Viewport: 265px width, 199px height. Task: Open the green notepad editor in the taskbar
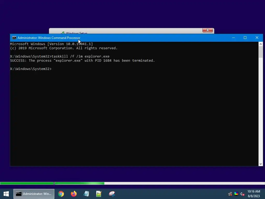click(99, 194)
